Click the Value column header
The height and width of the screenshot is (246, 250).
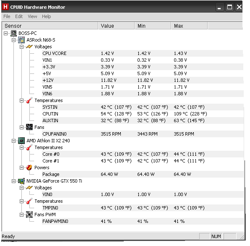coord(116,26)
